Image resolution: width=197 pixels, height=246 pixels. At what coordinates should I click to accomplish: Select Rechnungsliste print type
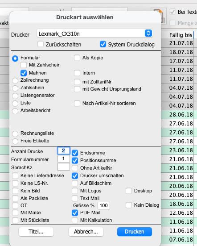click(15, 133)
